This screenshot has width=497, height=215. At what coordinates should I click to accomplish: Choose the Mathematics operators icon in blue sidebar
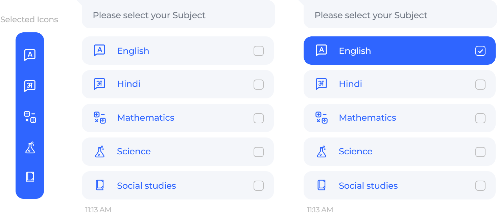point(30,117)
